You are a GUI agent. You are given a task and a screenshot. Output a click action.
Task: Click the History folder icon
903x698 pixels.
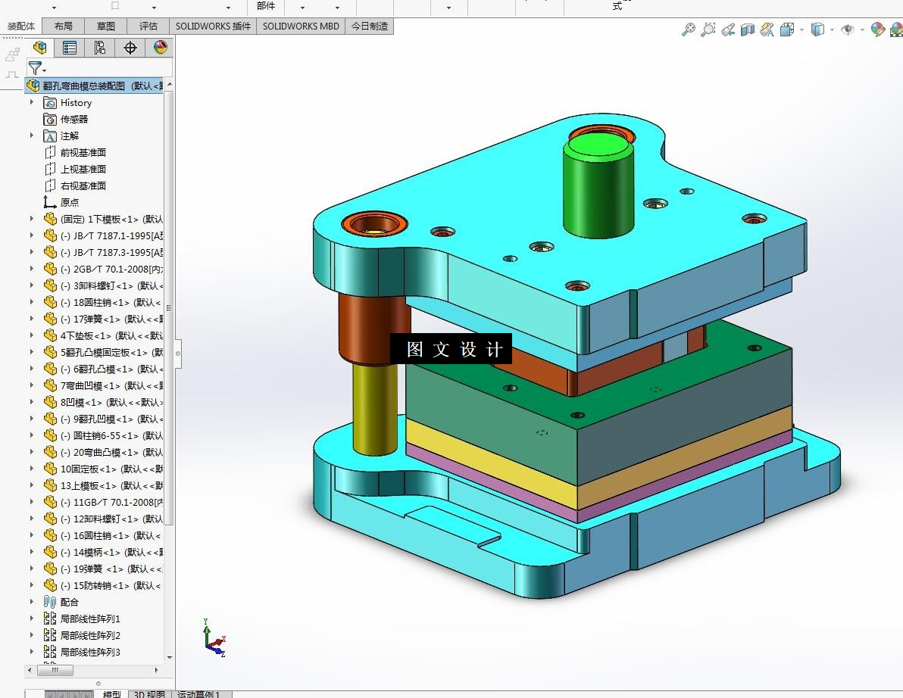click(x=50, y=102)
